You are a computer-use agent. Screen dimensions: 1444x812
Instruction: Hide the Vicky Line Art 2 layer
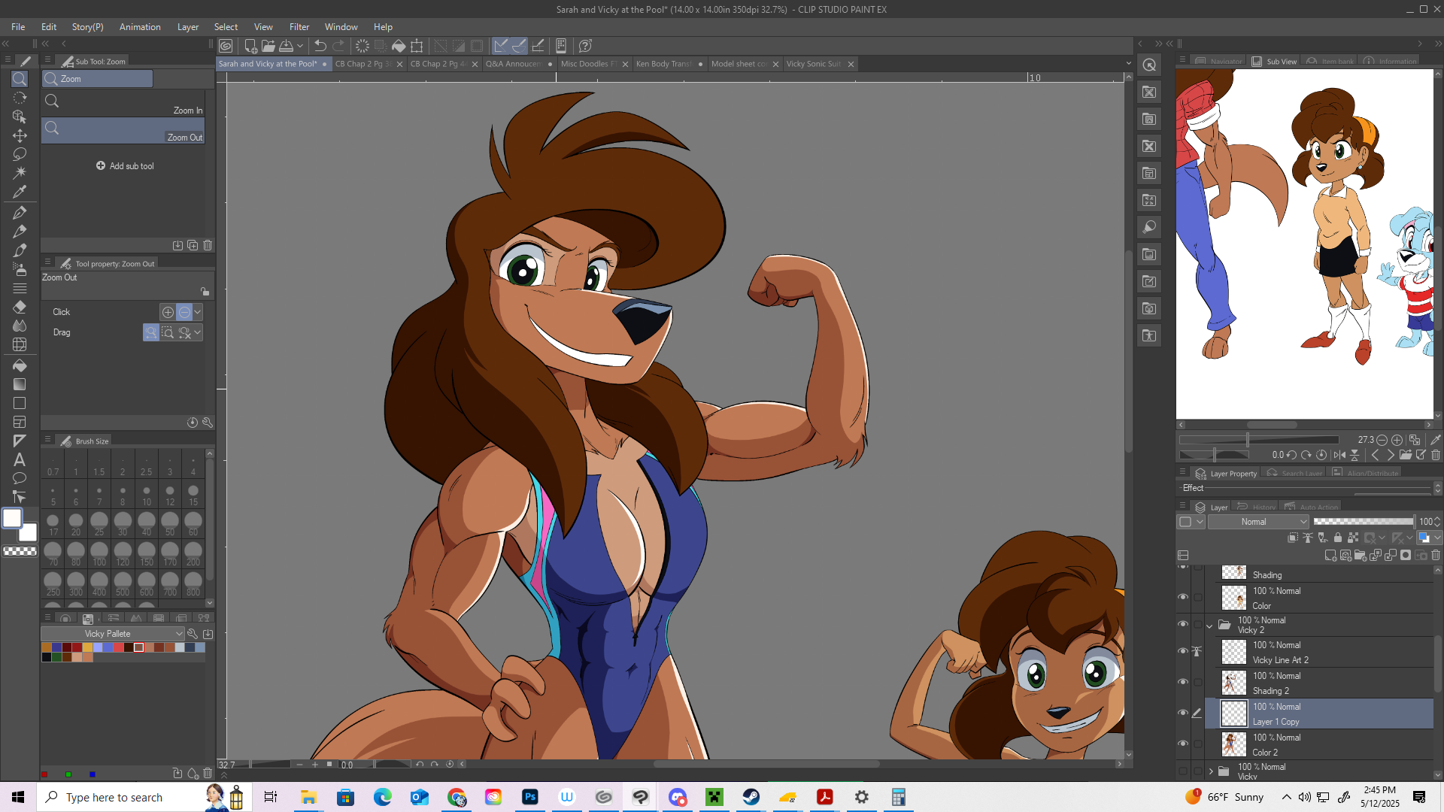[1183, 651]
